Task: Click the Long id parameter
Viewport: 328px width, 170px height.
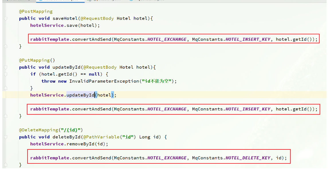Action: click(x=149, y=137)
